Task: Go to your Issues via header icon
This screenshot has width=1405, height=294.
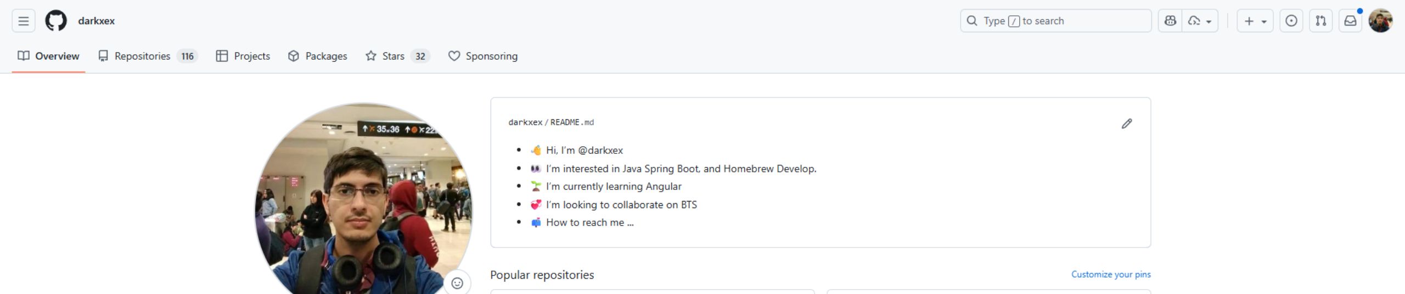Action: (x=1291, y=21)
